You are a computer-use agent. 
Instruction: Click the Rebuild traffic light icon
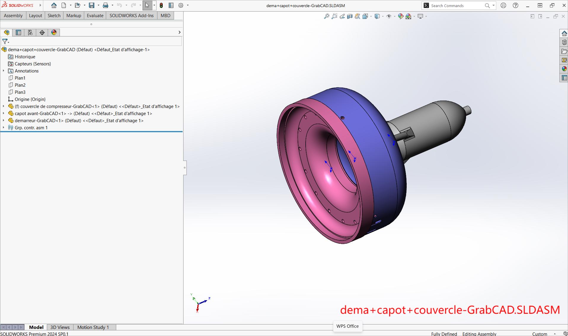pos(161,5)
